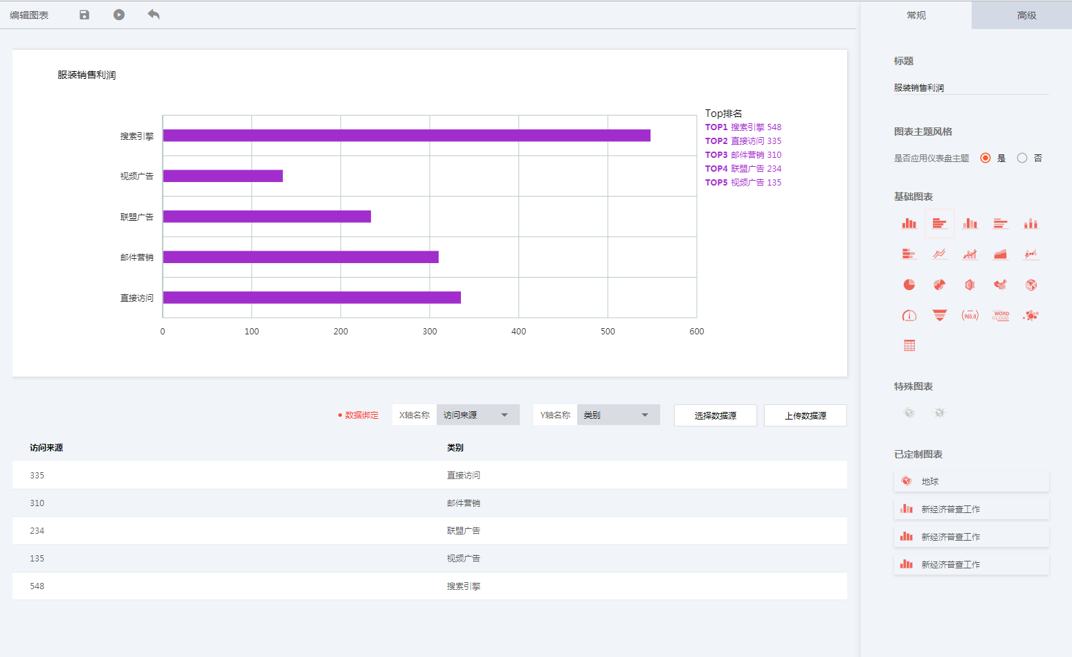Click the save icon in top toolbar
This screenshot has height=657, width=1072.
tap(84, 15)
